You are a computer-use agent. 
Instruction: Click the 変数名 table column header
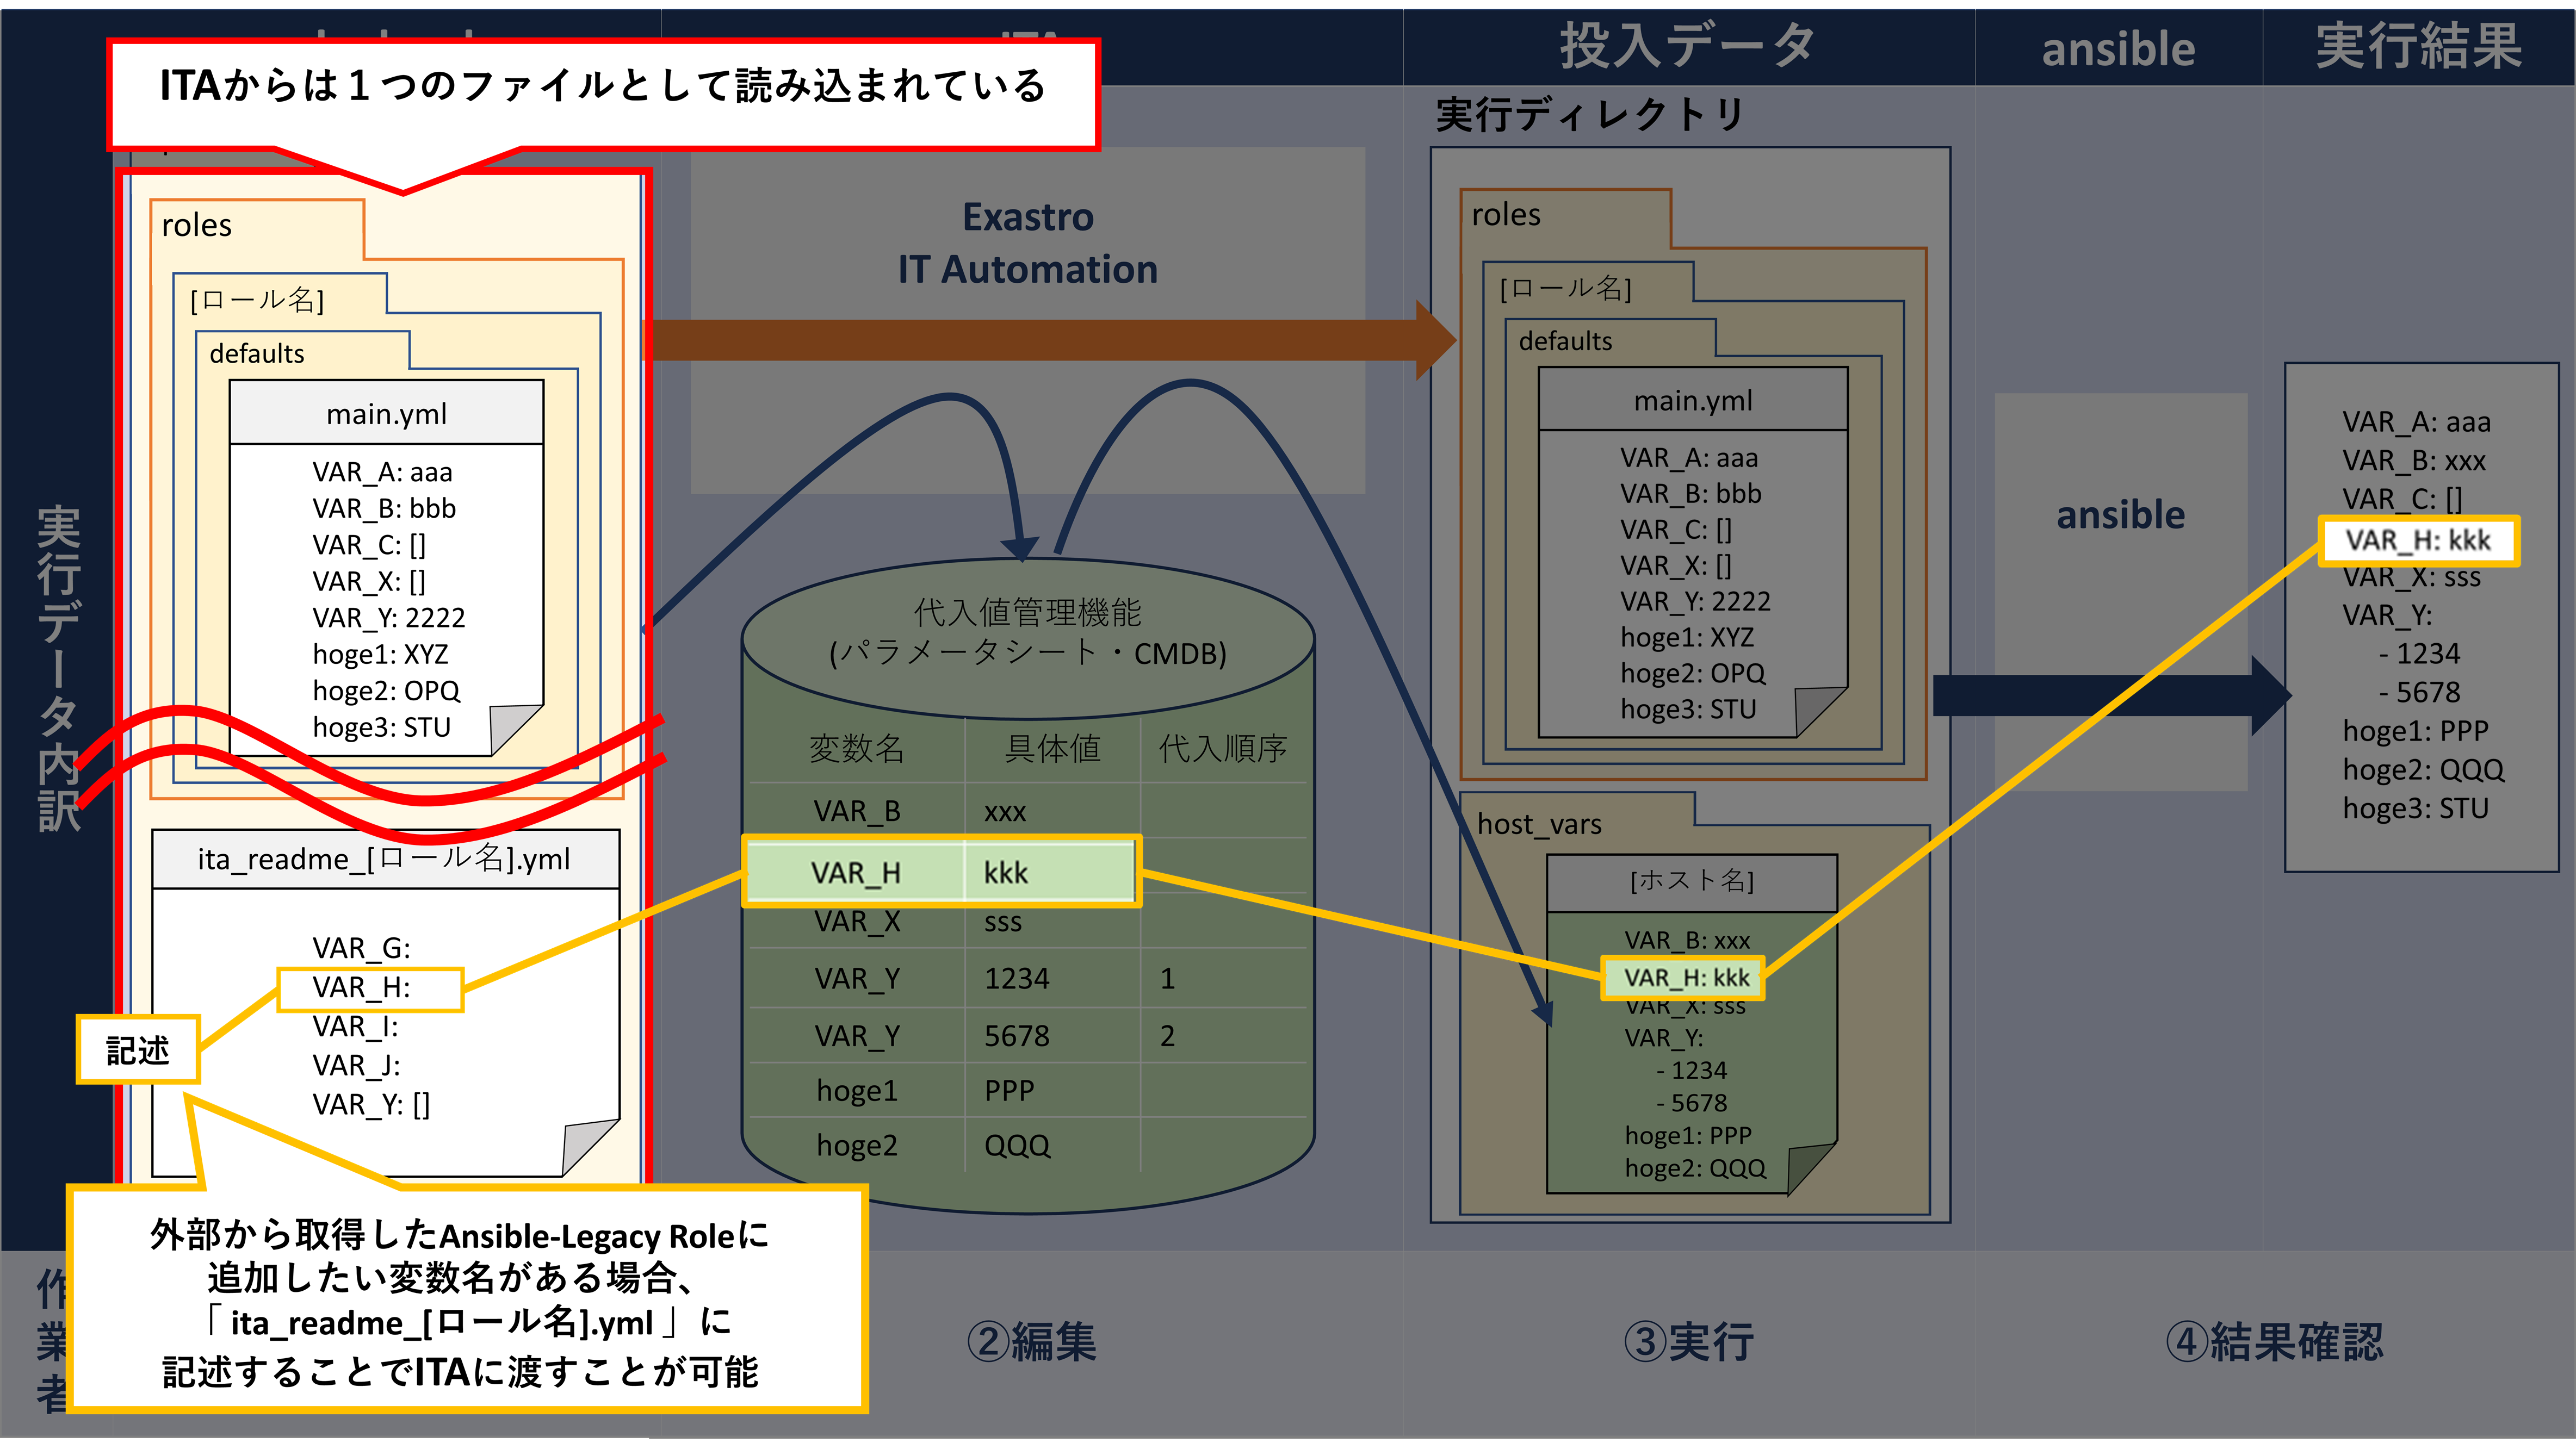[856, 748]
